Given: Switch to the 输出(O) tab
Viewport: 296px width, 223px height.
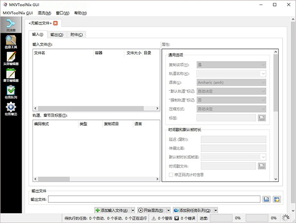Looking at the screenshot, I should [x=58, y=35].
